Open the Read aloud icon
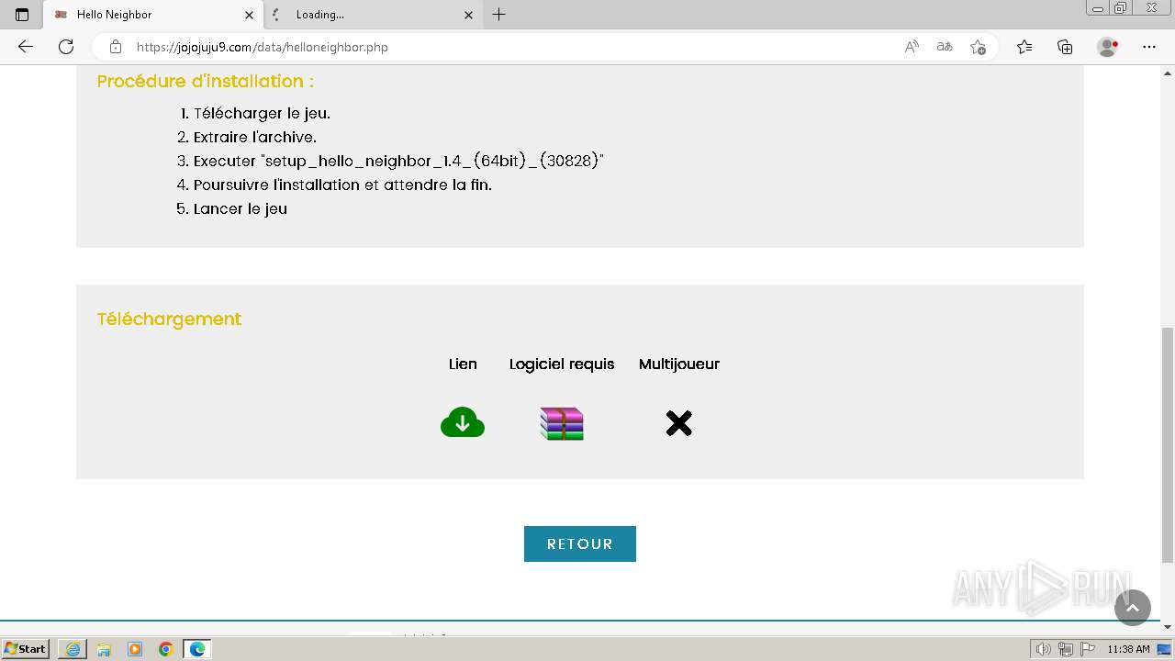Screen dimensions: 1175x661 pyautogui.click(x=912, y=47)
